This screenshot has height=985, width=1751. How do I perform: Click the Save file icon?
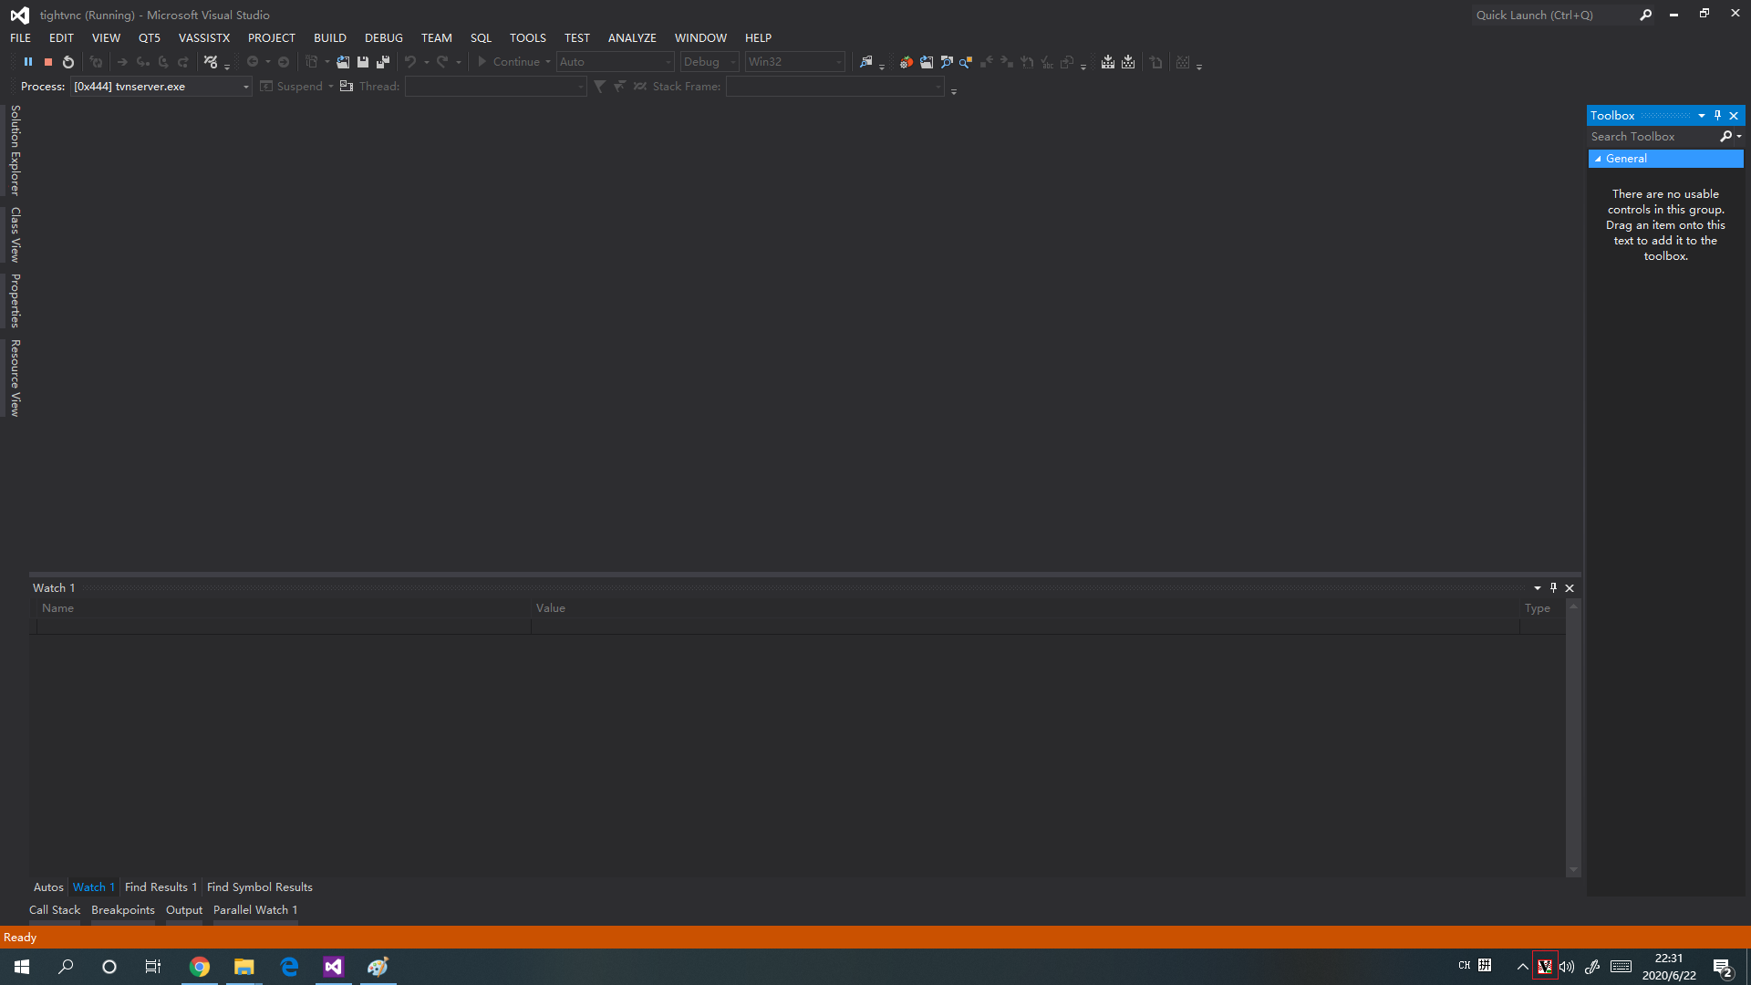point(363,62)
